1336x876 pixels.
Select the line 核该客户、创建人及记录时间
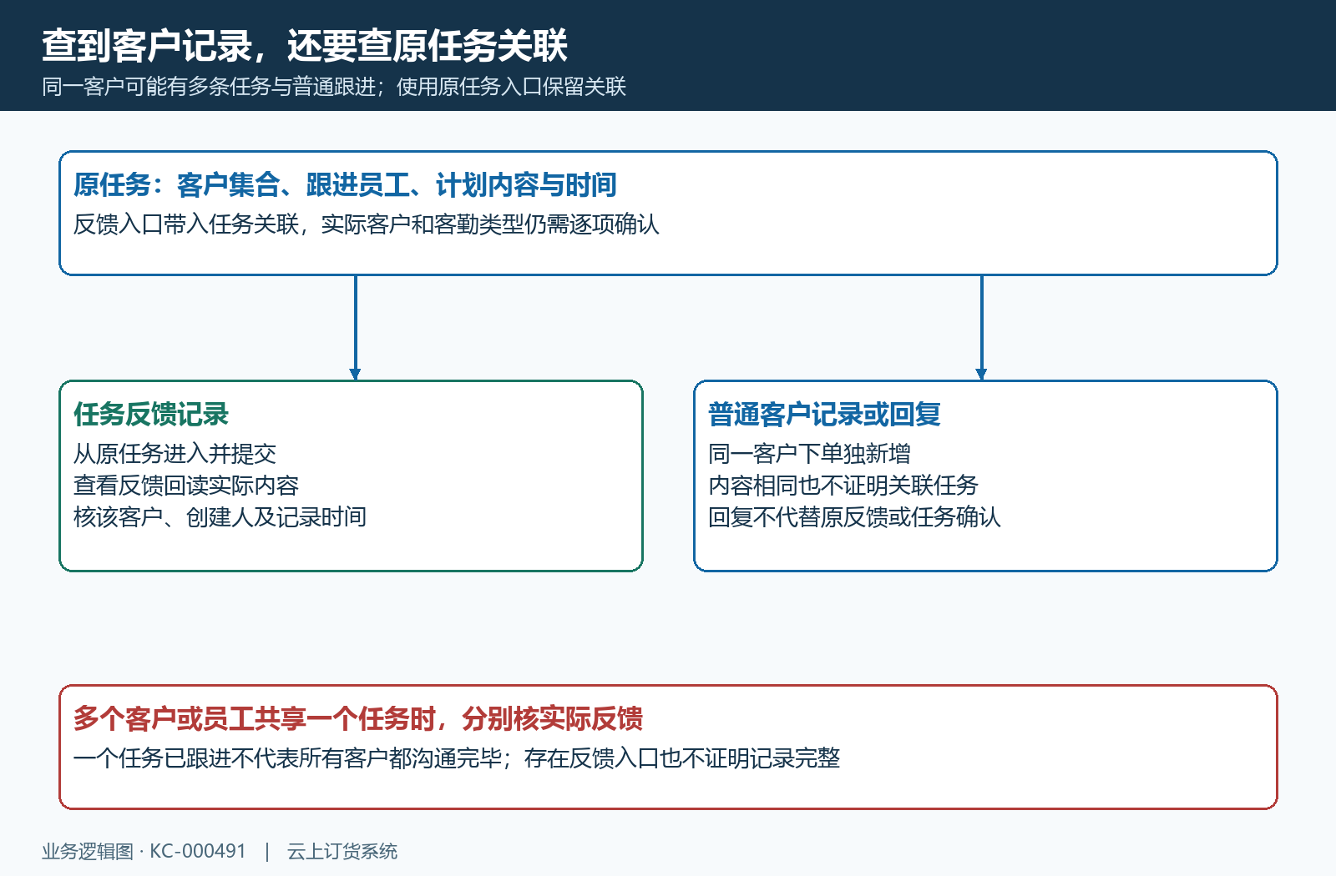pos(220,517)
